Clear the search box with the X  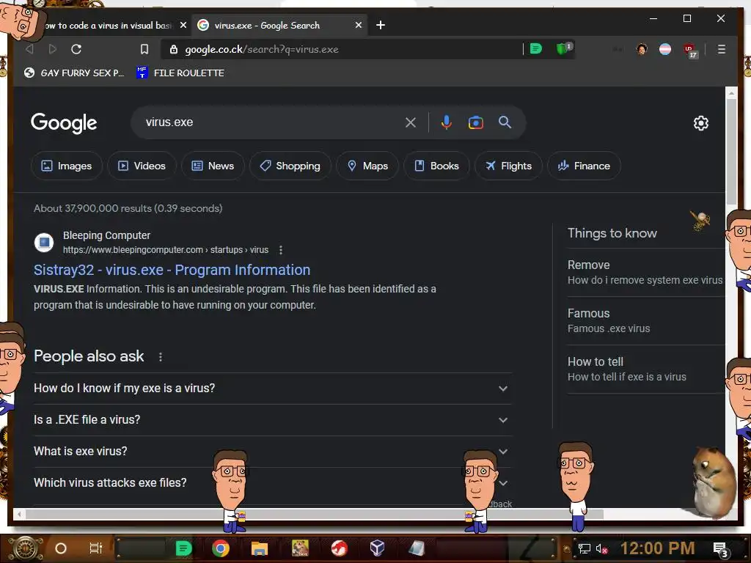(411, 122)
